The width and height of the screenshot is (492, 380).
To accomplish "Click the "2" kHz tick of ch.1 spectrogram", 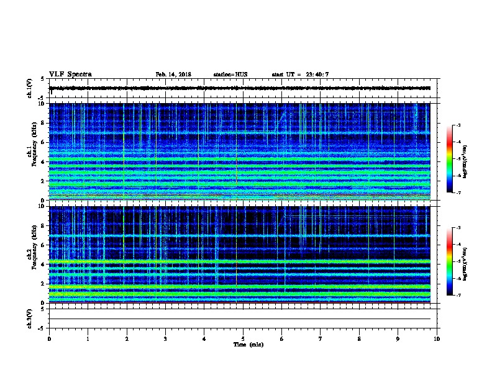I will coord(43,181).
